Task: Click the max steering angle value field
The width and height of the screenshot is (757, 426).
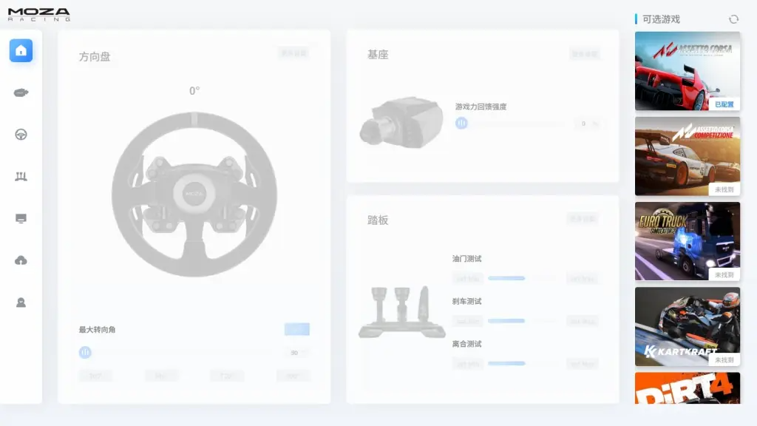Action: tap(296, 353)
